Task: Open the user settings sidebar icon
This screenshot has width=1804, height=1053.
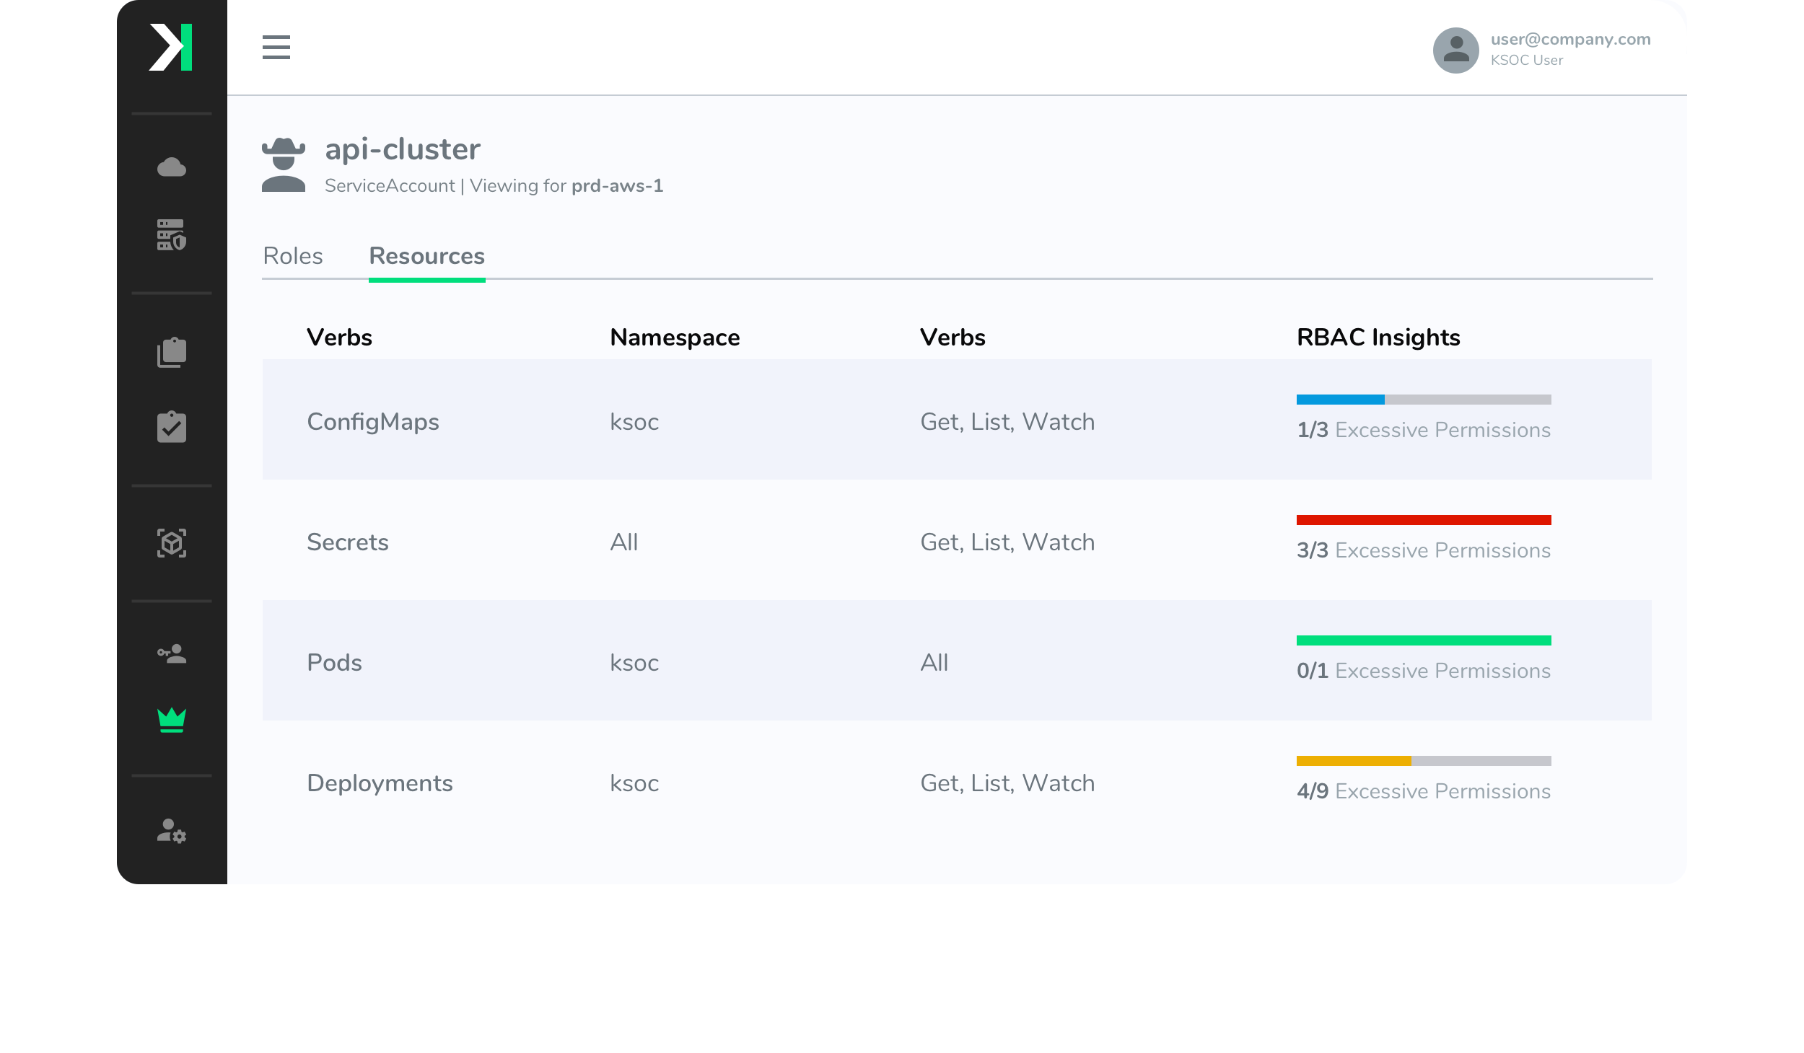Action: (172, 831)
